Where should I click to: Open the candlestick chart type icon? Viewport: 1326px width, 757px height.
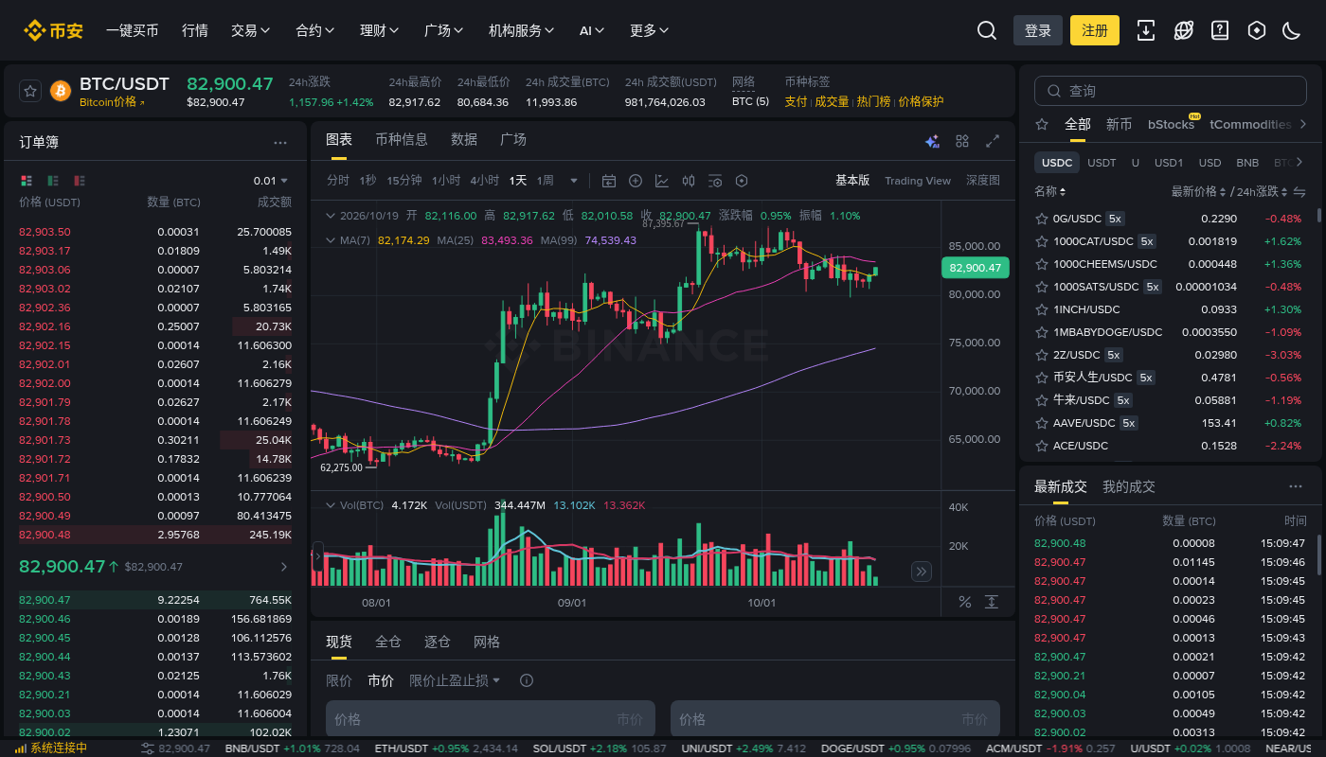click(x=689, y=181)
